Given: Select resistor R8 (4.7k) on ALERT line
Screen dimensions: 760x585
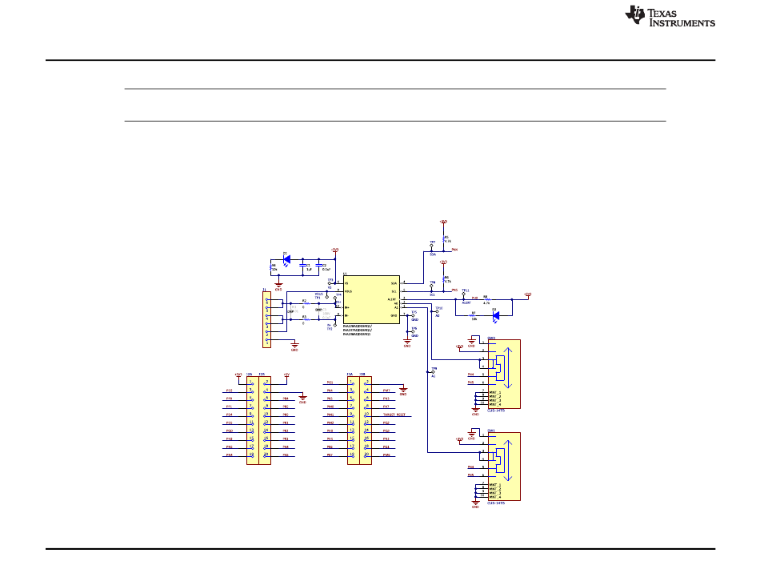Looking at the screenshot, I should tap(487, 299).
